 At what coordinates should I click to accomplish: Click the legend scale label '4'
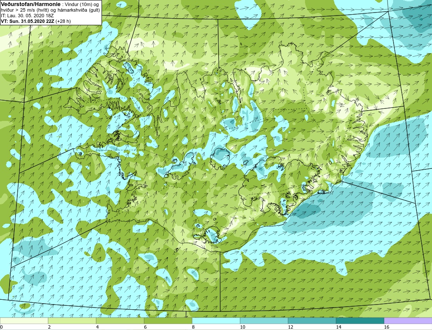point(97,327)
